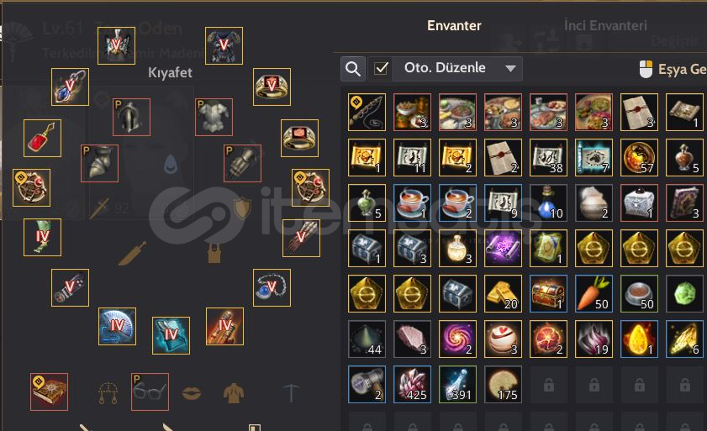Viewport: 707px width, 431px height.
Task: Select the treasure chest item in inventory
Action: [x=548, y=293]
